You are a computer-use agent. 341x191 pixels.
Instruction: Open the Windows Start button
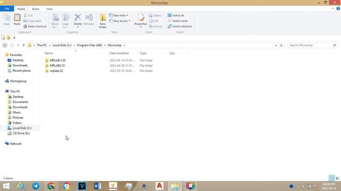click(x=6, y=186)
